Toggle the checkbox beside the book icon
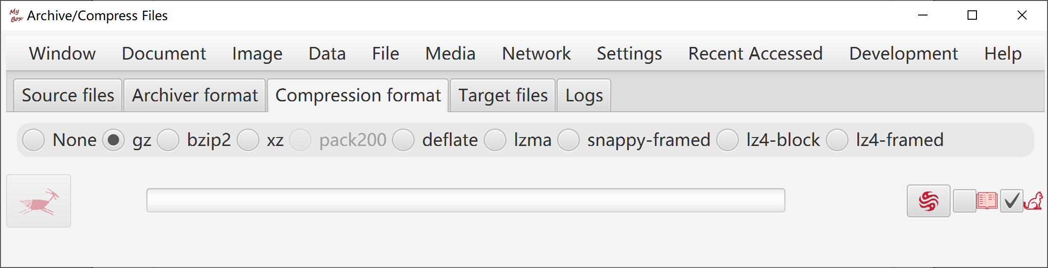 (964, 201)
